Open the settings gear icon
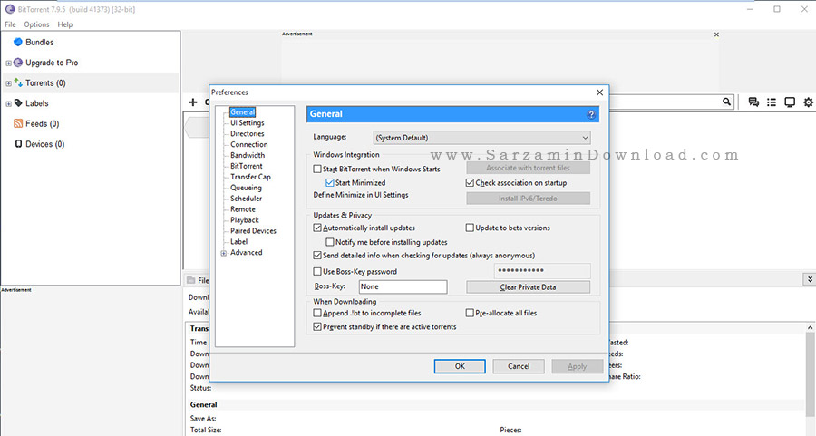 [x=808, y=102]
